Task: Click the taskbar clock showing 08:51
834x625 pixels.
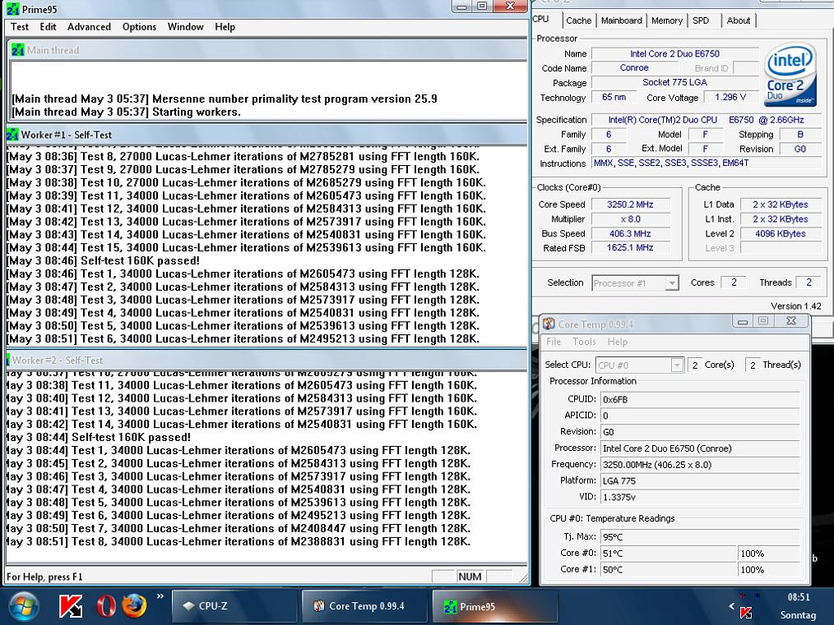Action: [799, 597]
